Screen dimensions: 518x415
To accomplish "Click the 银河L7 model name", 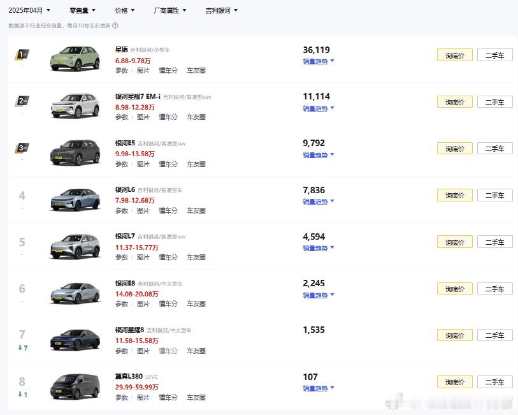I will 125,237.
